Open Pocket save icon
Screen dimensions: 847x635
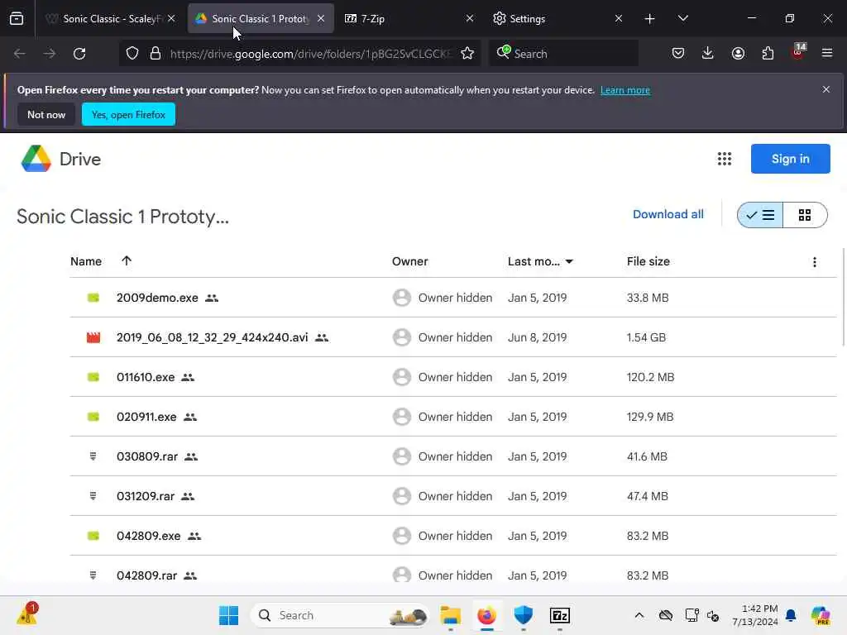(678, 54)
